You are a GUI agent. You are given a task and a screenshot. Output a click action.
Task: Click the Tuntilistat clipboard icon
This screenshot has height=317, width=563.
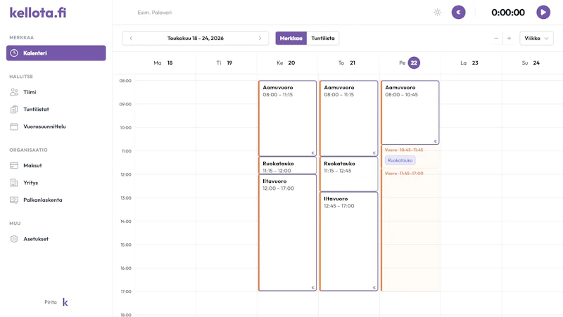tap(14, 110)
